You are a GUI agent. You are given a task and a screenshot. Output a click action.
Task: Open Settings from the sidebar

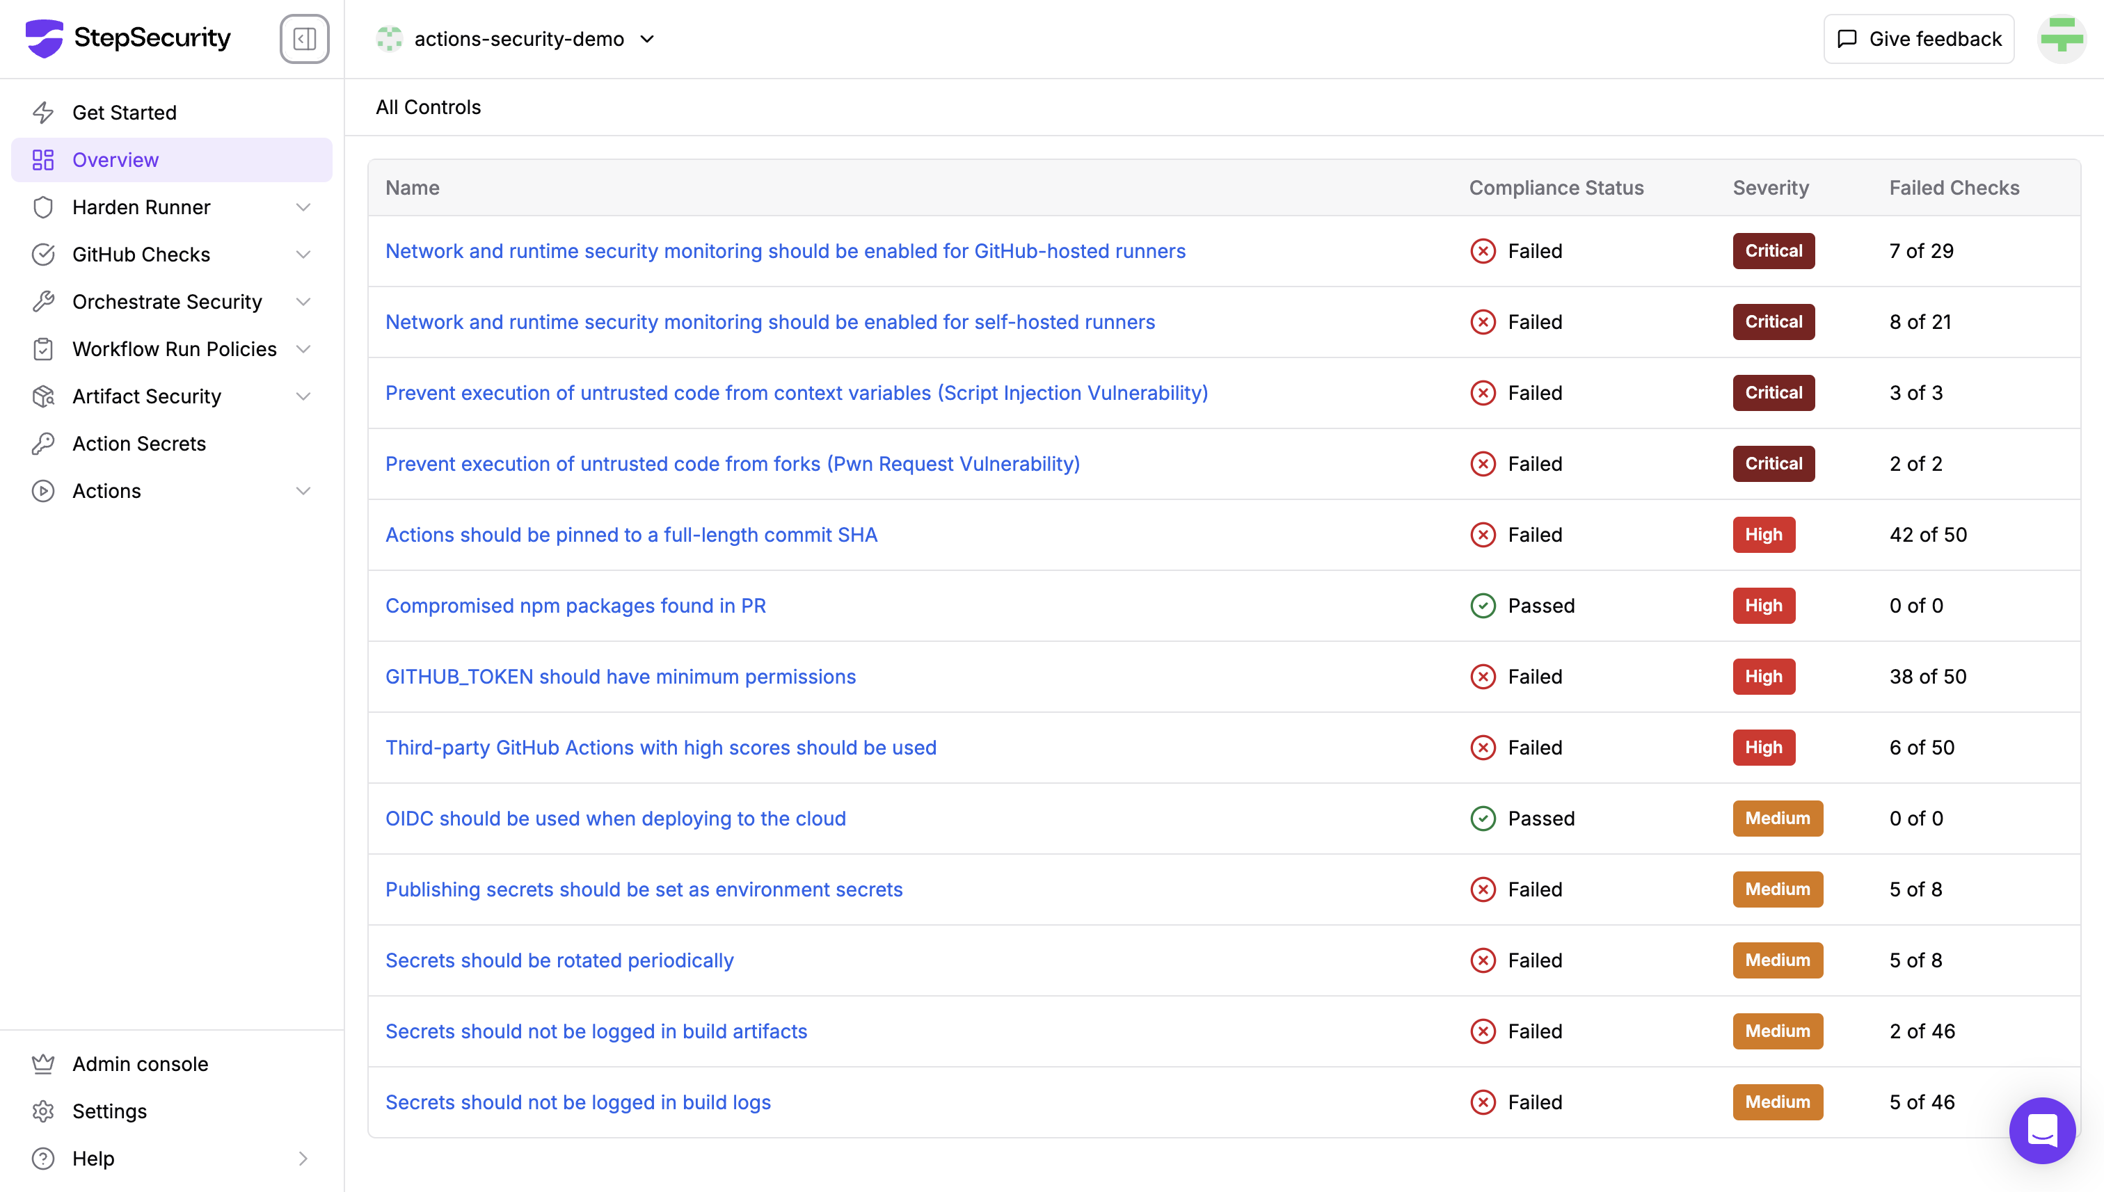pyautogui.click(x=109, y=1111)
